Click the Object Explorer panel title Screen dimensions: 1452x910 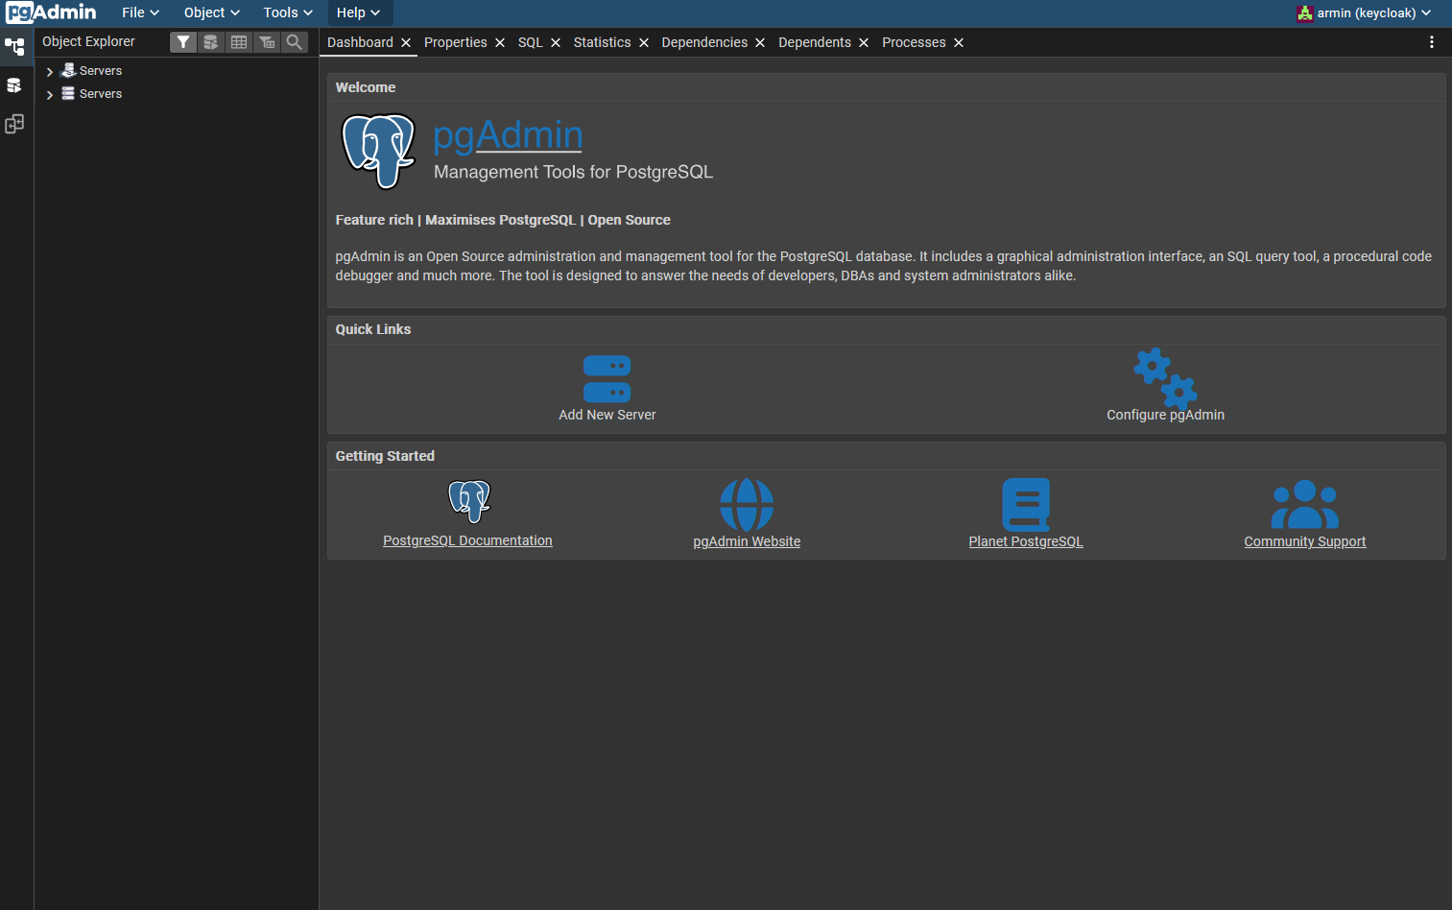tap(88, 41)
